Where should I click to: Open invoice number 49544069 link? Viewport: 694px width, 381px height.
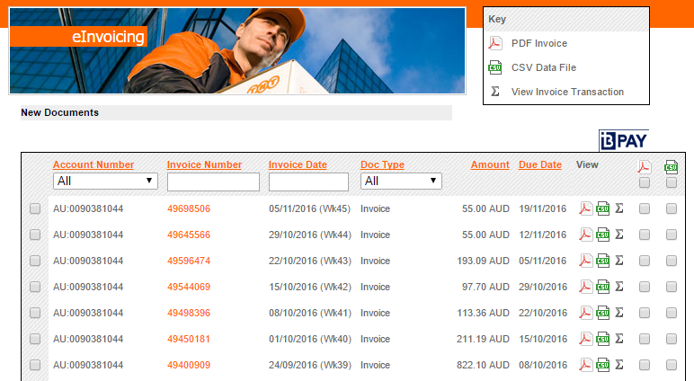pyautogui.click(x=189, y=288)
